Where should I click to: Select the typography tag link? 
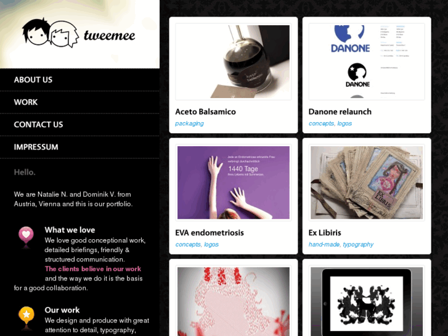[x=358, y=245]
